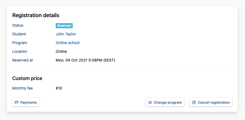This screenshot has height=120, width=245.
Task: Select the Reserved at field label
Action: coord(23,60)
